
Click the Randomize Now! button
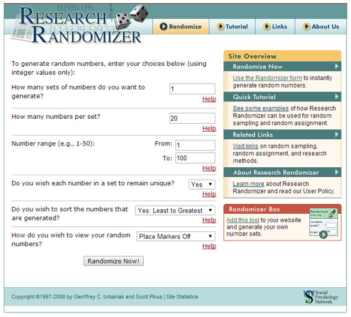pos(113,261)
